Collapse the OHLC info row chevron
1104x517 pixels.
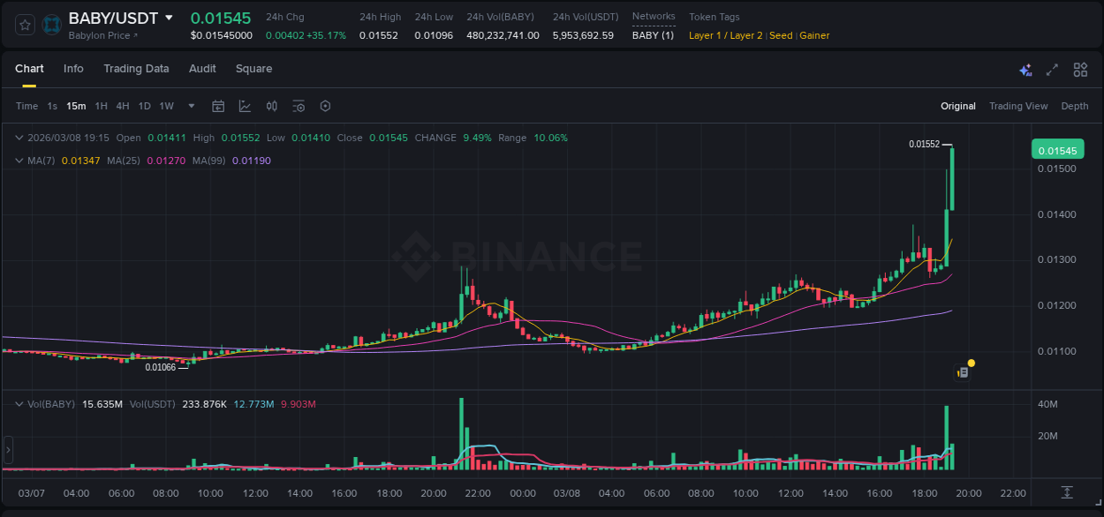(x=19, y=138)
